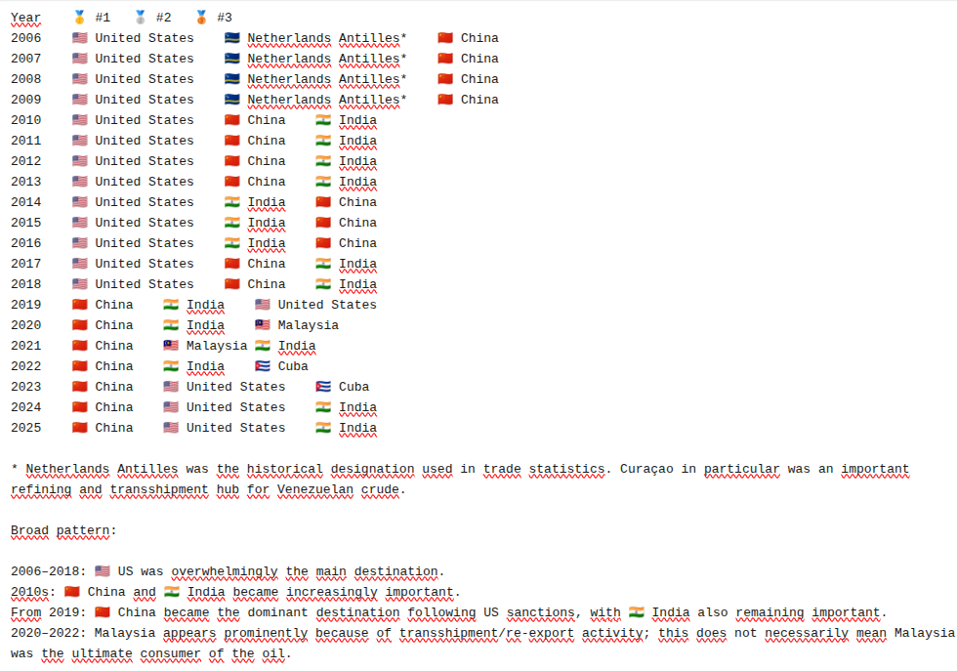Click the Cuba flag in the 2022 row
Image resolution: width=957 pixels, height=671 pixels.
tap(263, 366)
